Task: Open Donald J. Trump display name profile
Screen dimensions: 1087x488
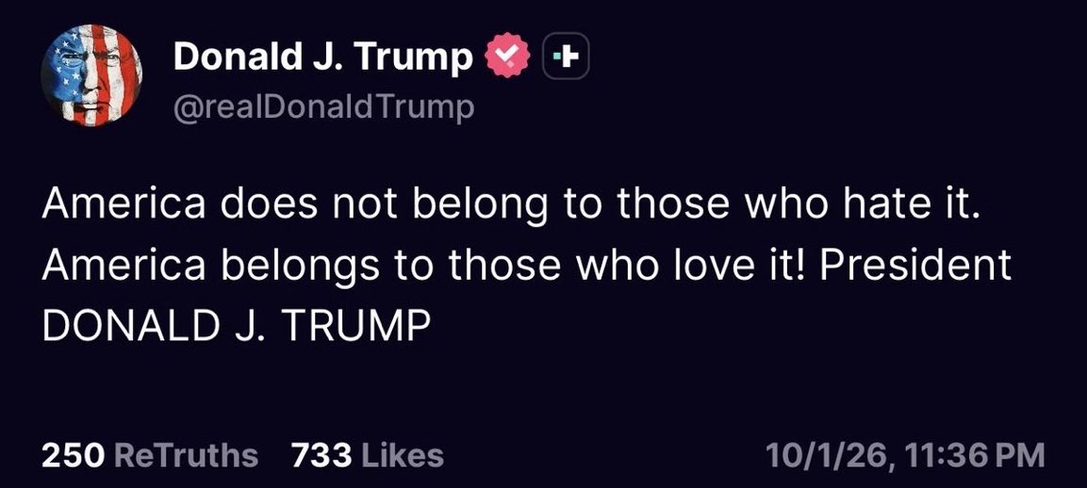Action: (323, 57)
